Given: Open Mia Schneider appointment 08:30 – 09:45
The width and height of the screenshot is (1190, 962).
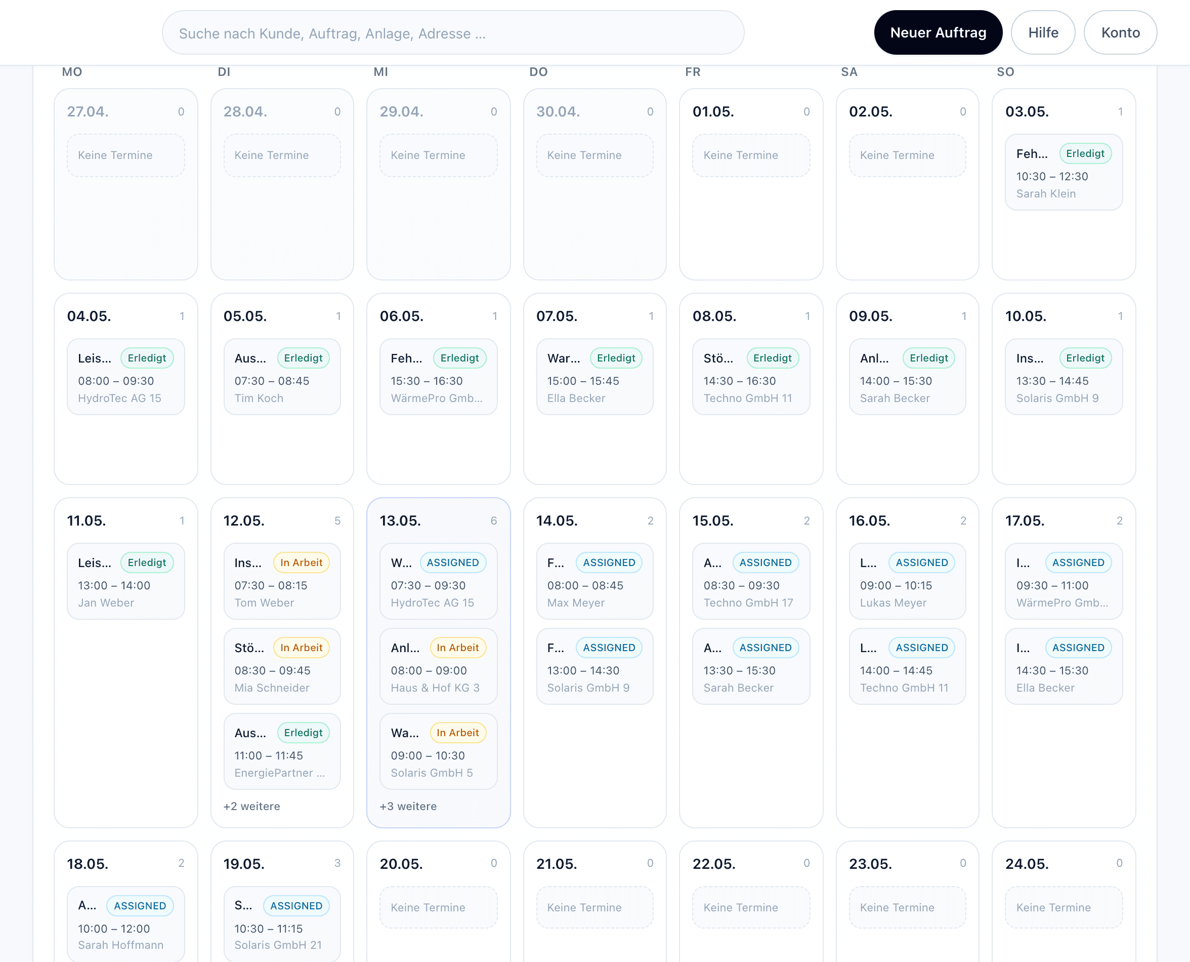Looking at the screenshot, I should click(282, 666).
